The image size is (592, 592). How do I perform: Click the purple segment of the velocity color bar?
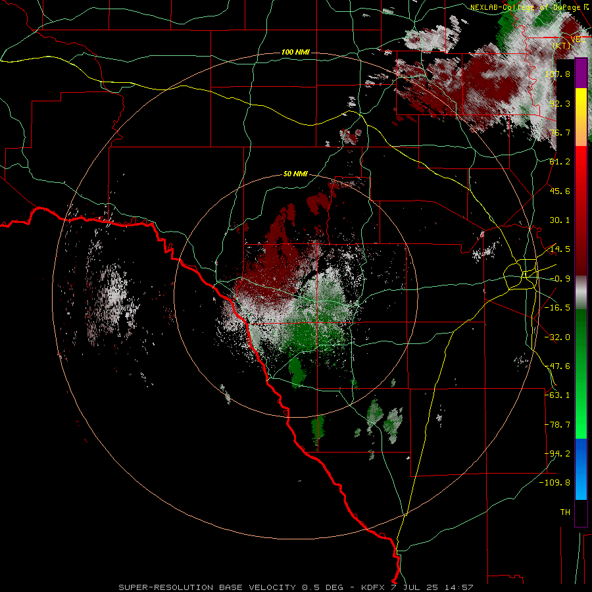pos(581,74)
